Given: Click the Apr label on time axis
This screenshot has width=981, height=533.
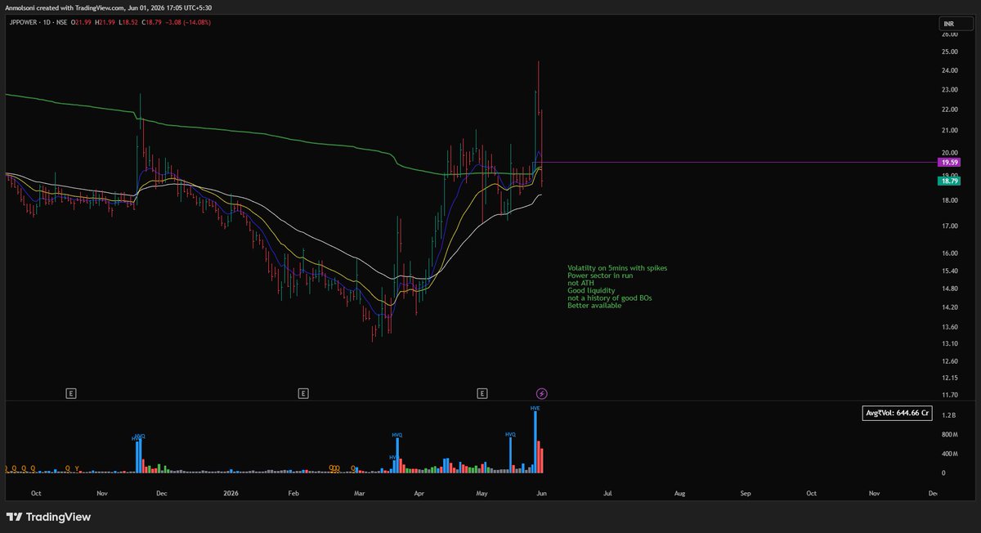Looking at the screenshot, I should (x=419, y=494).
